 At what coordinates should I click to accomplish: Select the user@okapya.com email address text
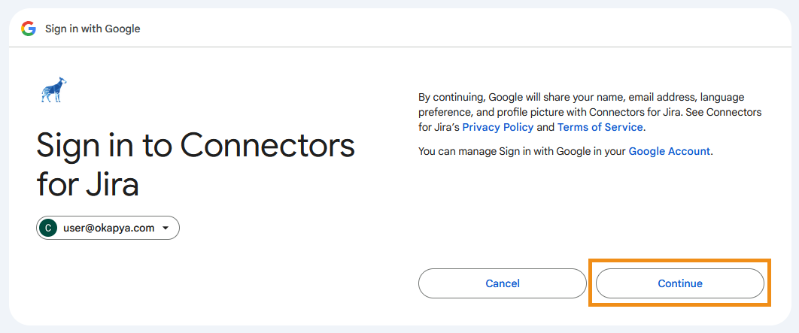108,229
